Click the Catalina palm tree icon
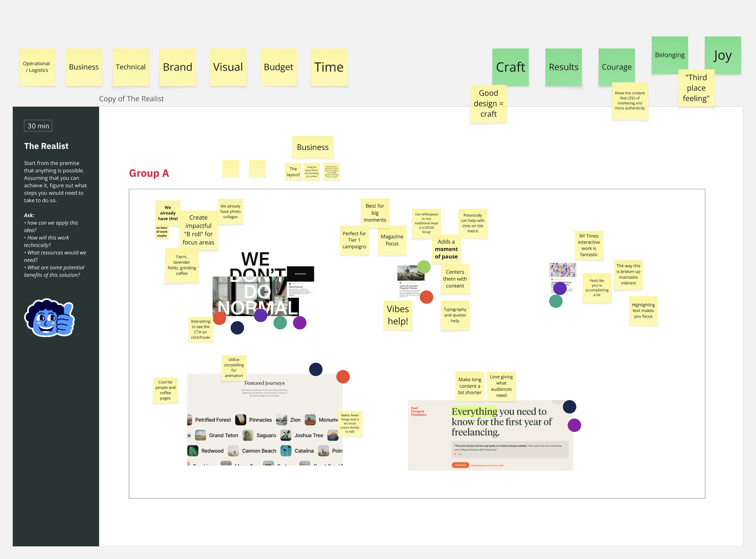This screenshot has width=756, height=559. click(286, 451)
